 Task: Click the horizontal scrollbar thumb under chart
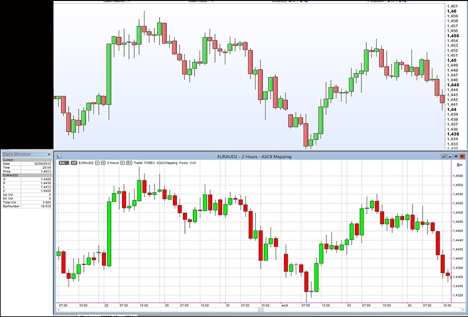click(261, 310)
